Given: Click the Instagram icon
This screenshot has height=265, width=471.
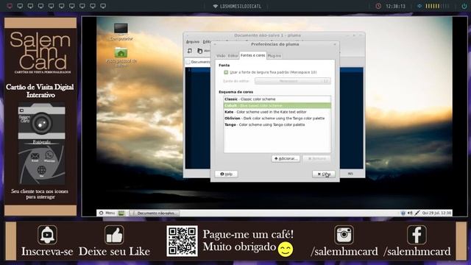Looking at the screenshot, I should (344, 235).
